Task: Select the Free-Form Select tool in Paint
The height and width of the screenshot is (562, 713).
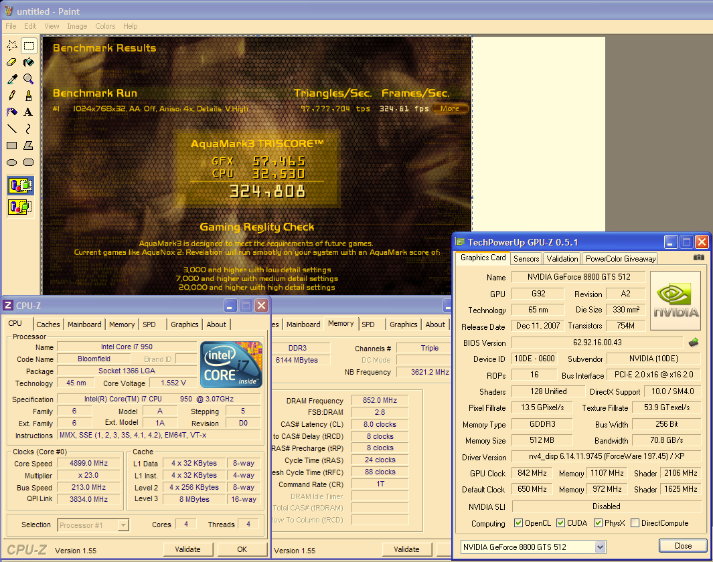Action: 12,45
